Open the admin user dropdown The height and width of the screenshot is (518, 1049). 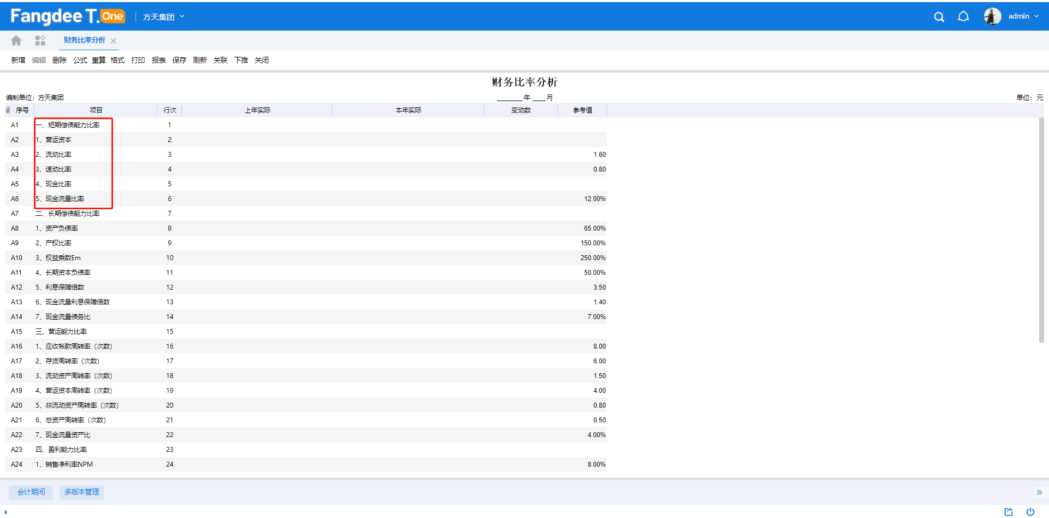[x=1023, y=16]
